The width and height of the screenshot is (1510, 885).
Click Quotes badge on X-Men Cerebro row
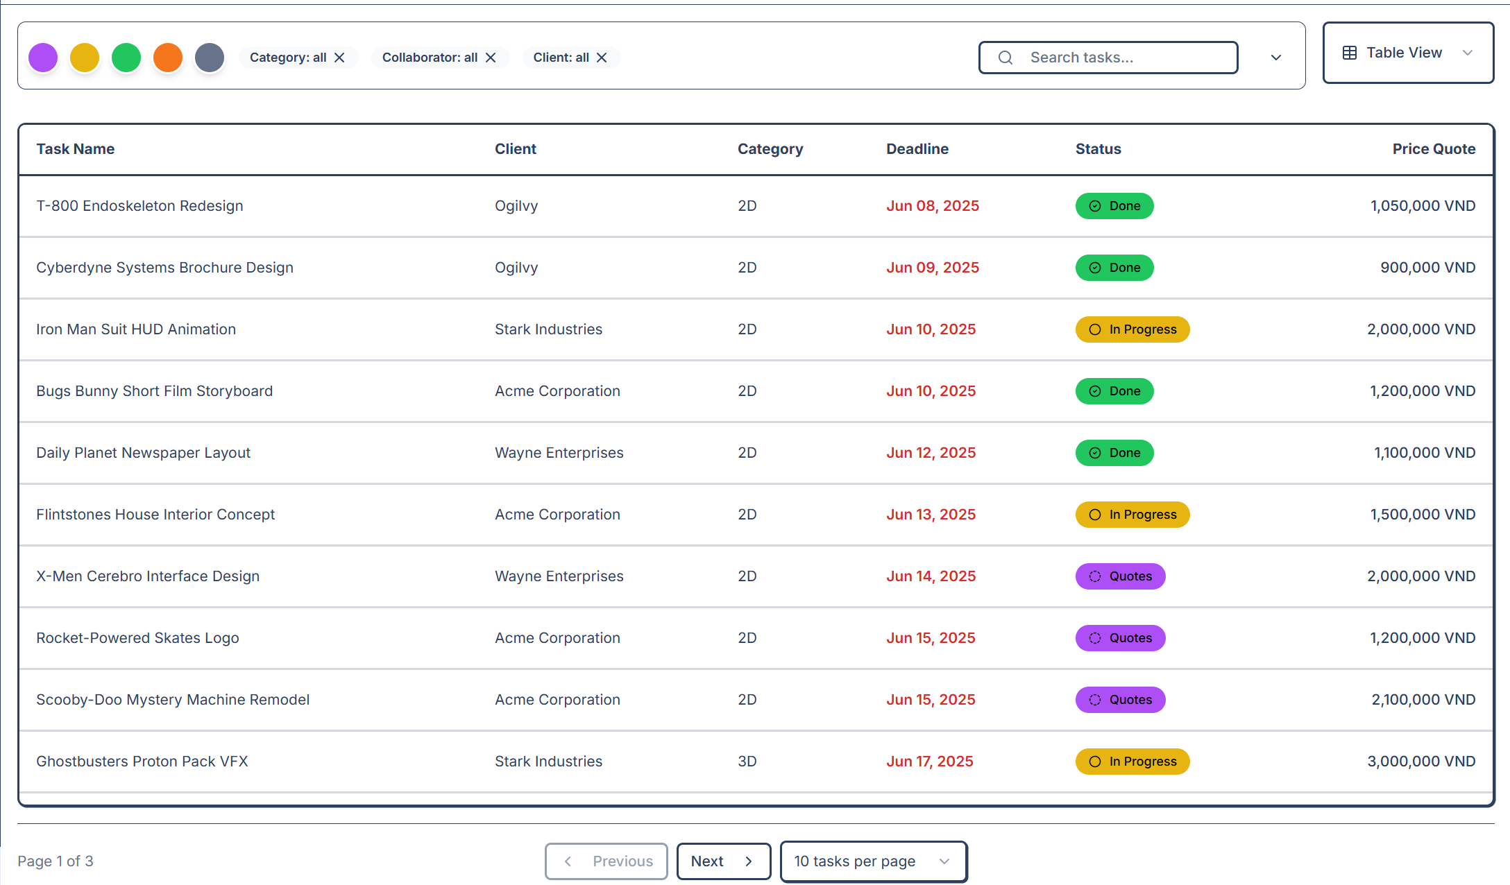click(x=1120, y=576)
